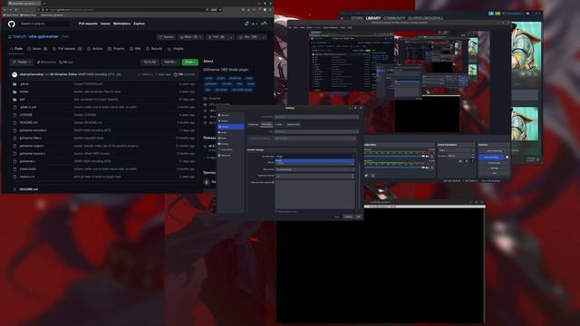Mute the first Audio Mixer channel speaker icon
580x326 pixels.
click(427, 157)
